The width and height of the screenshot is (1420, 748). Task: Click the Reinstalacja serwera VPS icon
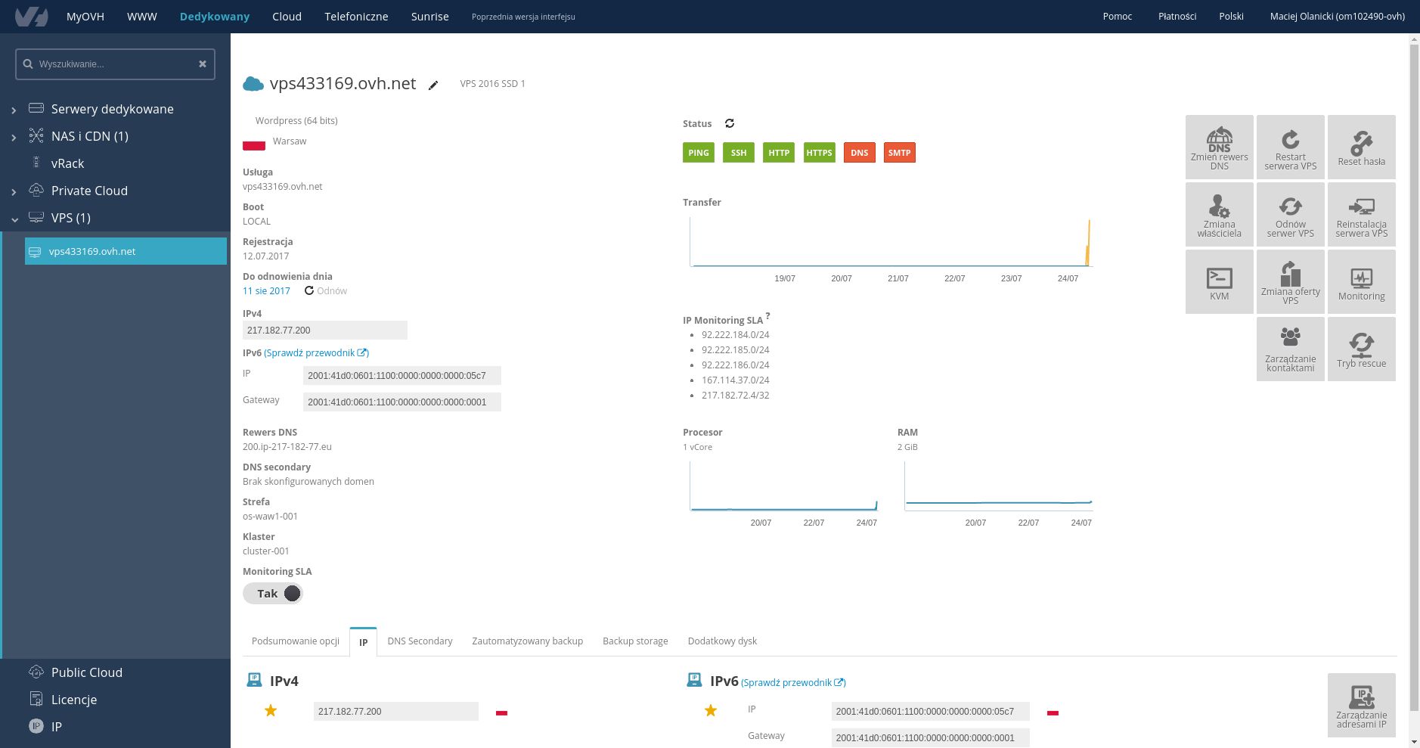coord(1361,214)
